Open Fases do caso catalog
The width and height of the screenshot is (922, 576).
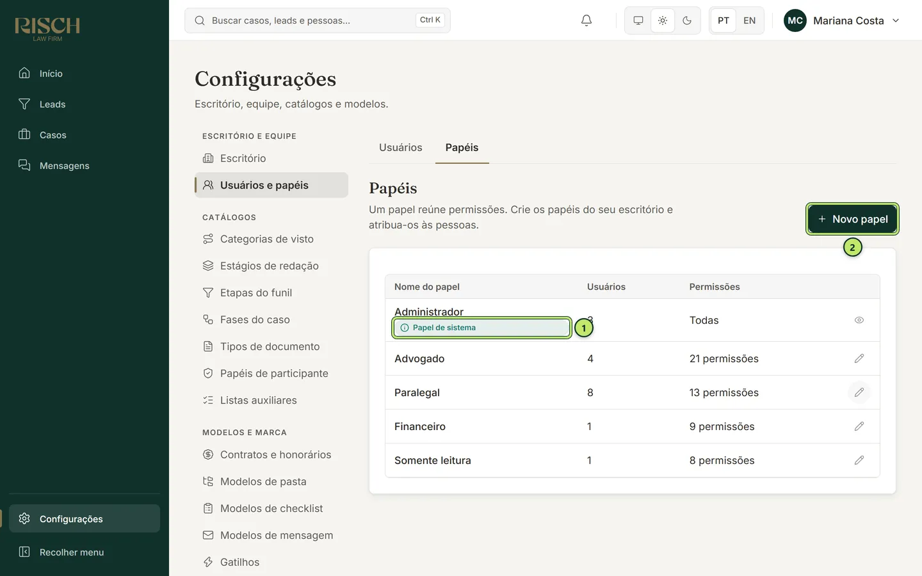(x=271, y=320)
